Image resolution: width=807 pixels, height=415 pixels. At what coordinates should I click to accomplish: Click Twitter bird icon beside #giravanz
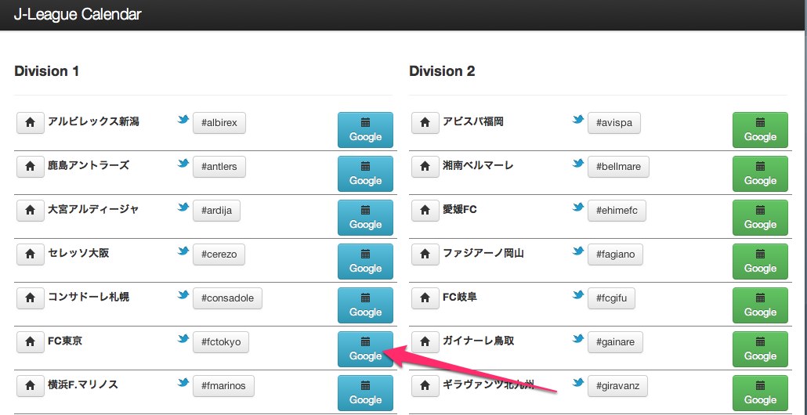tap(578, 381)
